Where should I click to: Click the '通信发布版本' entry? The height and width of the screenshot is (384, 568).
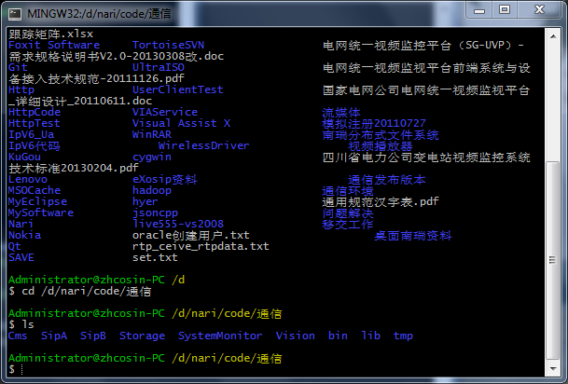(x=387, y=180)
